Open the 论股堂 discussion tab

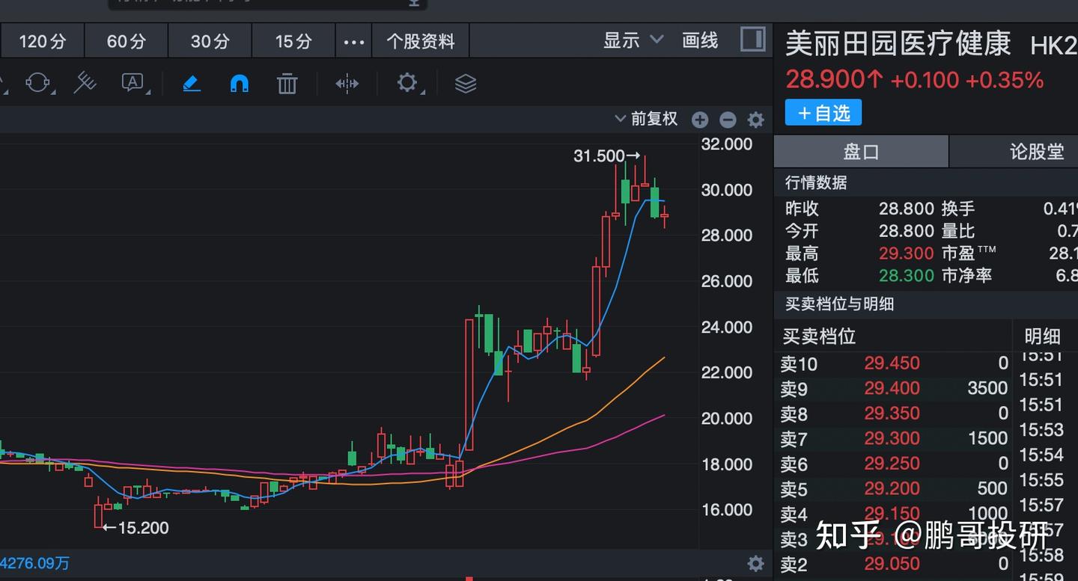(x=1036, y=151)
